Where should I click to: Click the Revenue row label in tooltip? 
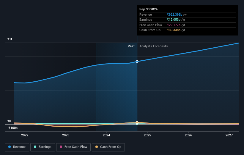click(146, 14)
